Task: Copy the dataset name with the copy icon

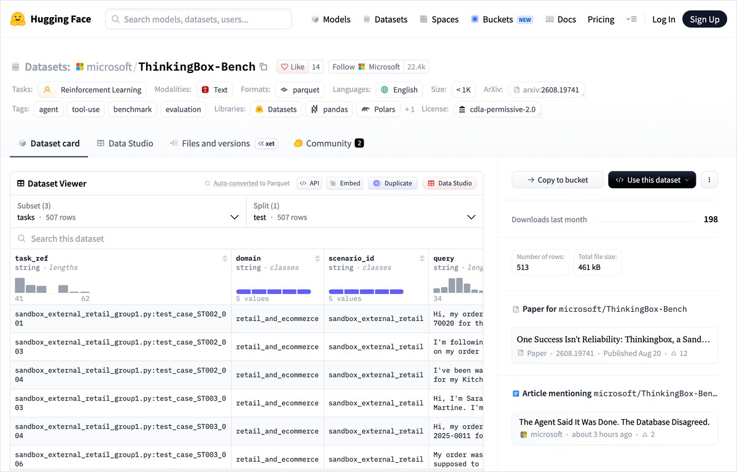Action: coord(263,67)
